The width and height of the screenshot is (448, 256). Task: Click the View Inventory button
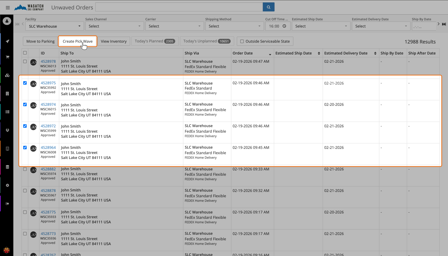point(114,41)
